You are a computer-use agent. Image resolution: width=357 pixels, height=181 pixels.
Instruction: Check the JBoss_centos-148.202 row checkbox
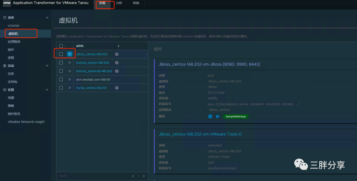(61, 54)
